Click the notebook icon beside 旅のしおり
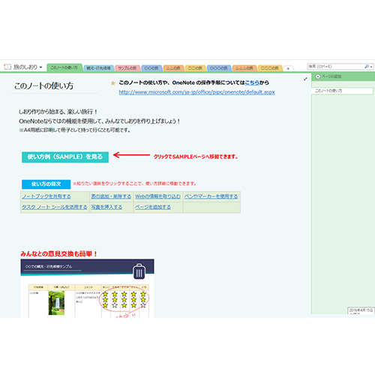 pyautogui.click(x=7, y=67)
